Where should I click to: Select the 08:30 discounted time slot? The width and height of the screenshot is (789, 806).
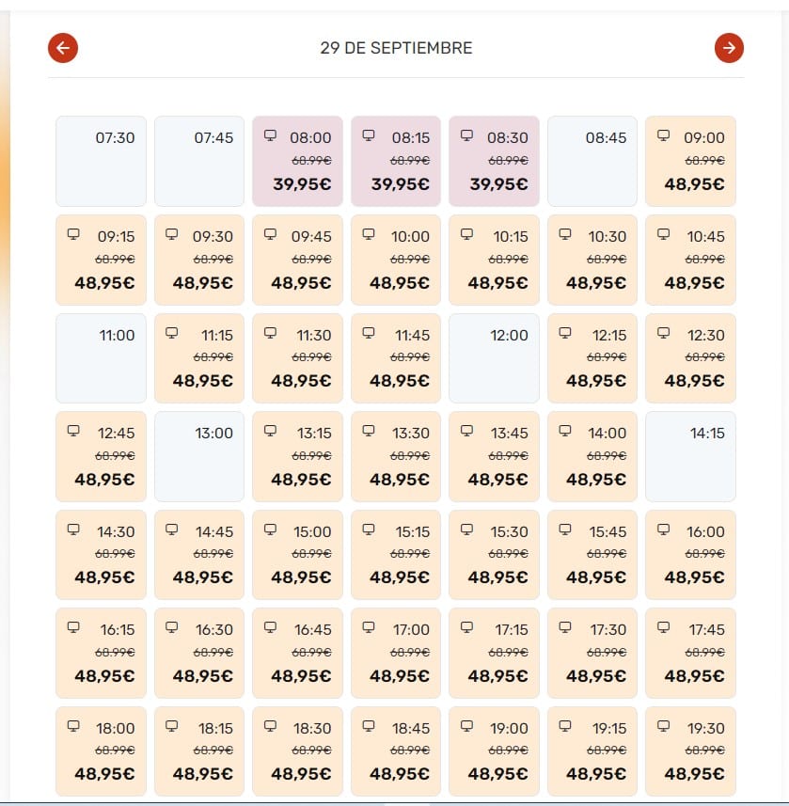point(494,162)
